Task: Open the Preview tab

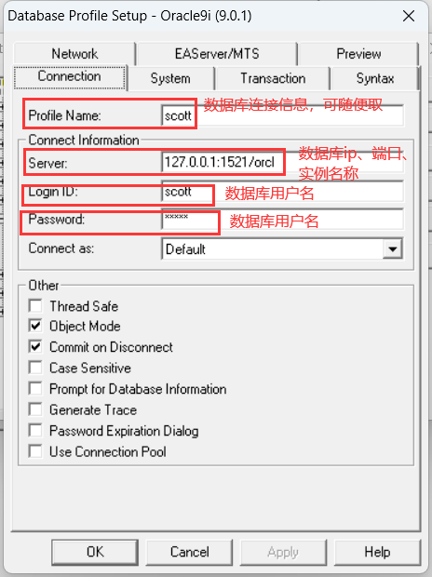Action: click(x=358, y=54)
